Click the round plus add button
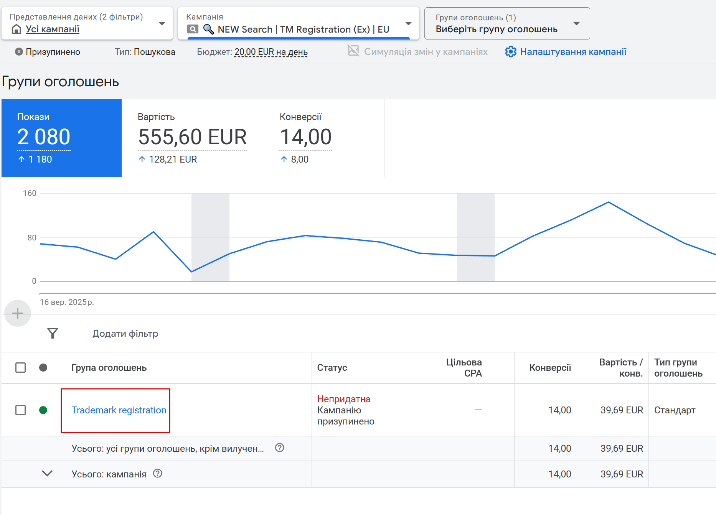716x515 pixels. coord(18,313)
